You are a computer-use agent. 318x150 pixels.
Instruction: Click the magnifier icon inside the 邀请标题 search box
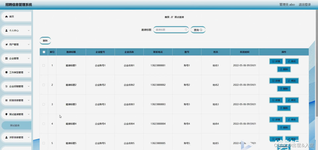click(186, 30)
